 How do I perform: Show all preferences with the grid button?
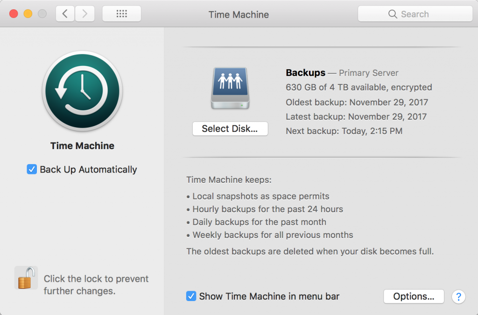tap(121, 14)
